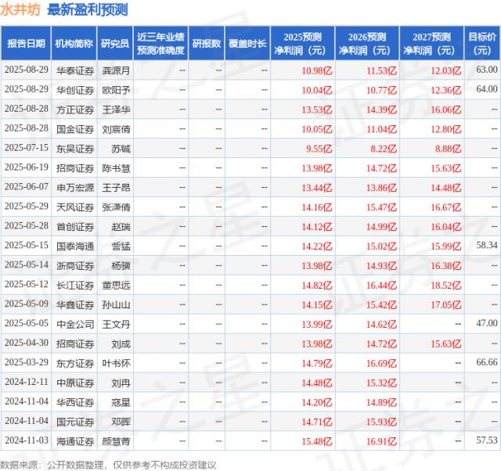Click analyst name 陈书慧
Image resolution: width=501 pixels, height=471 pixels.
(116, 168)
